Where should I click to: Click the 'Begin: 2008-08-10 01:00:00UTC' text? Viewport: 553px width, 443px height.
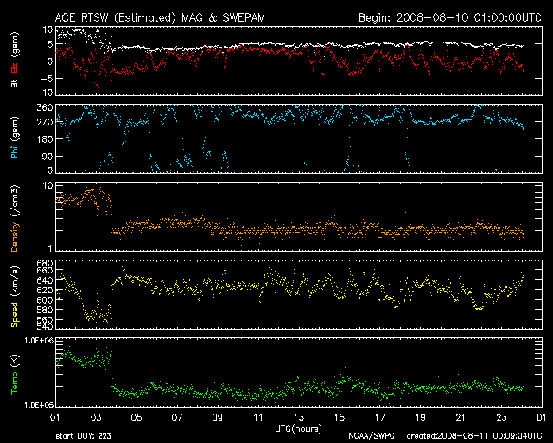click(x=450, y=17)
